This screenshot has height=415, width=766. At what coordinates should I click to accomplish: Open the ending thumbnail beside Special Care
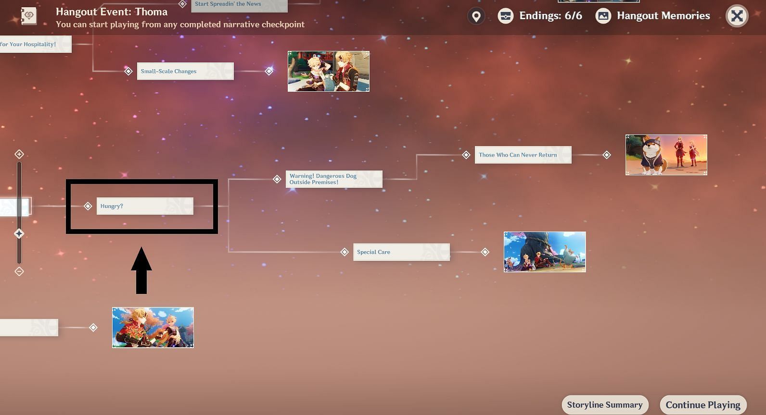(544, 252)
